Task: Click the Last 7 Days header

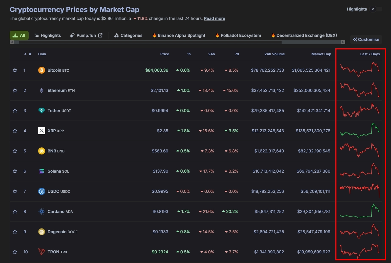Action: [x=370, y=54]
